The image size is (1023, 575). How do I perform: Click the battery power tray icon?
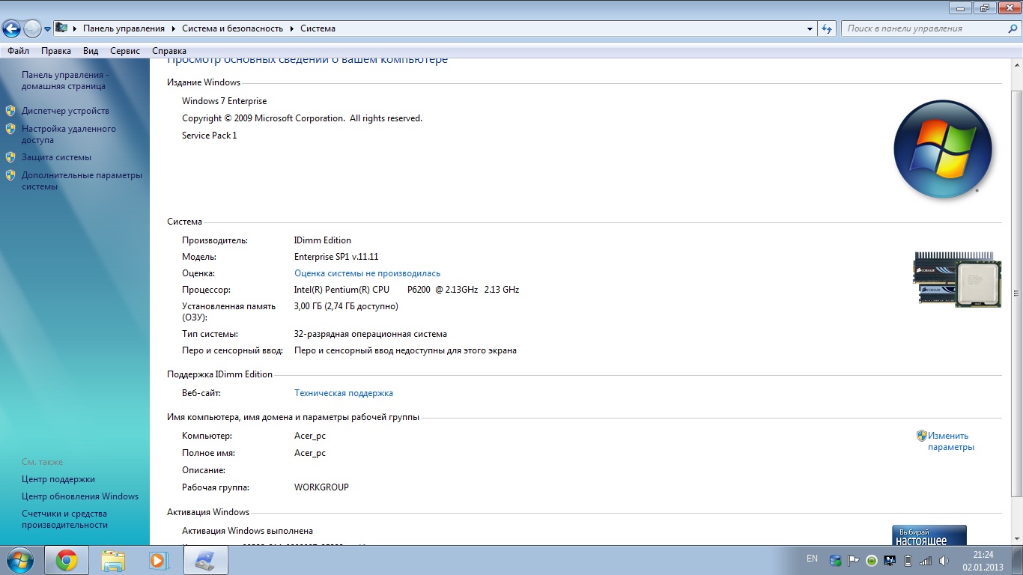click(908, 560)
